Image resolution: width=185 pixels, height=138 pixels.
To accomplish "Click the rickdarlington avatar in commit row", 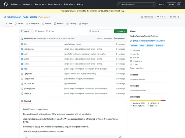I will click(x=22, y=38).
